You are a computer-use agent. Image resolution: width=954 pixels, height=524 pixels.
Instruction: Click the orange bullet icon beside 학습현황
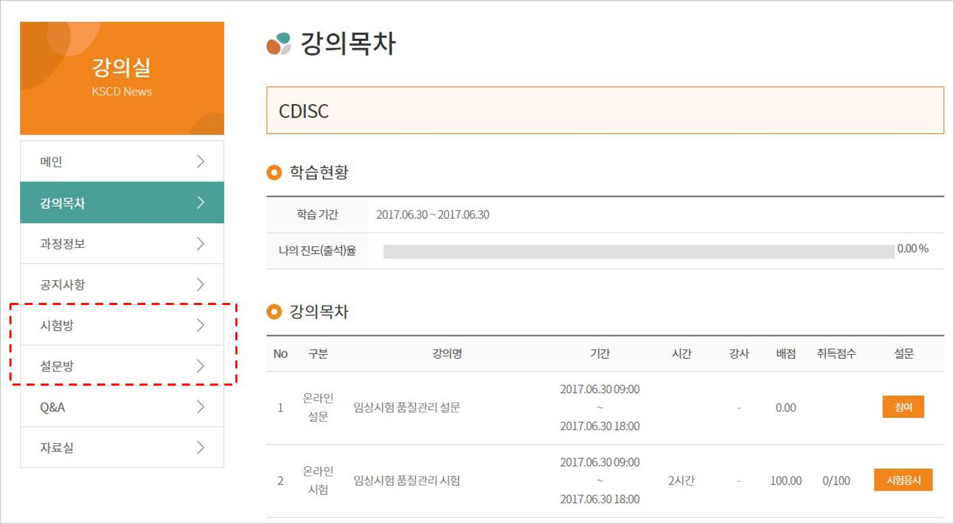click(274, 173)
